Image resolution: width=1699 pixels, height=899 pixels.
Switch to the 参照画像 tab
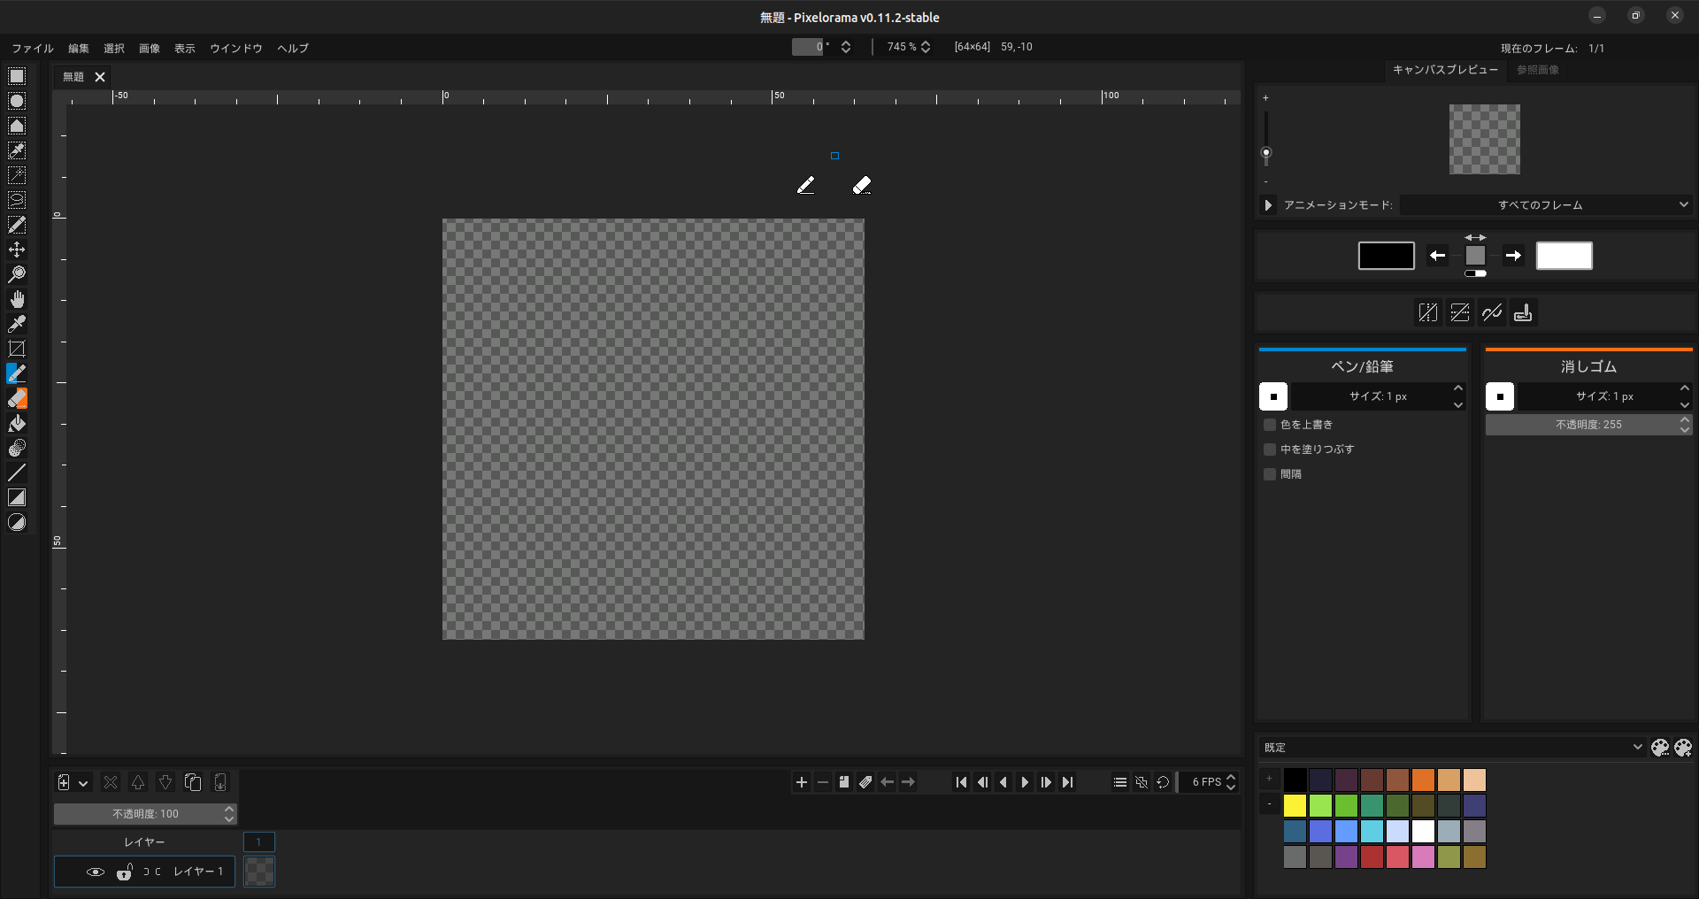[x=1537, y=71]
